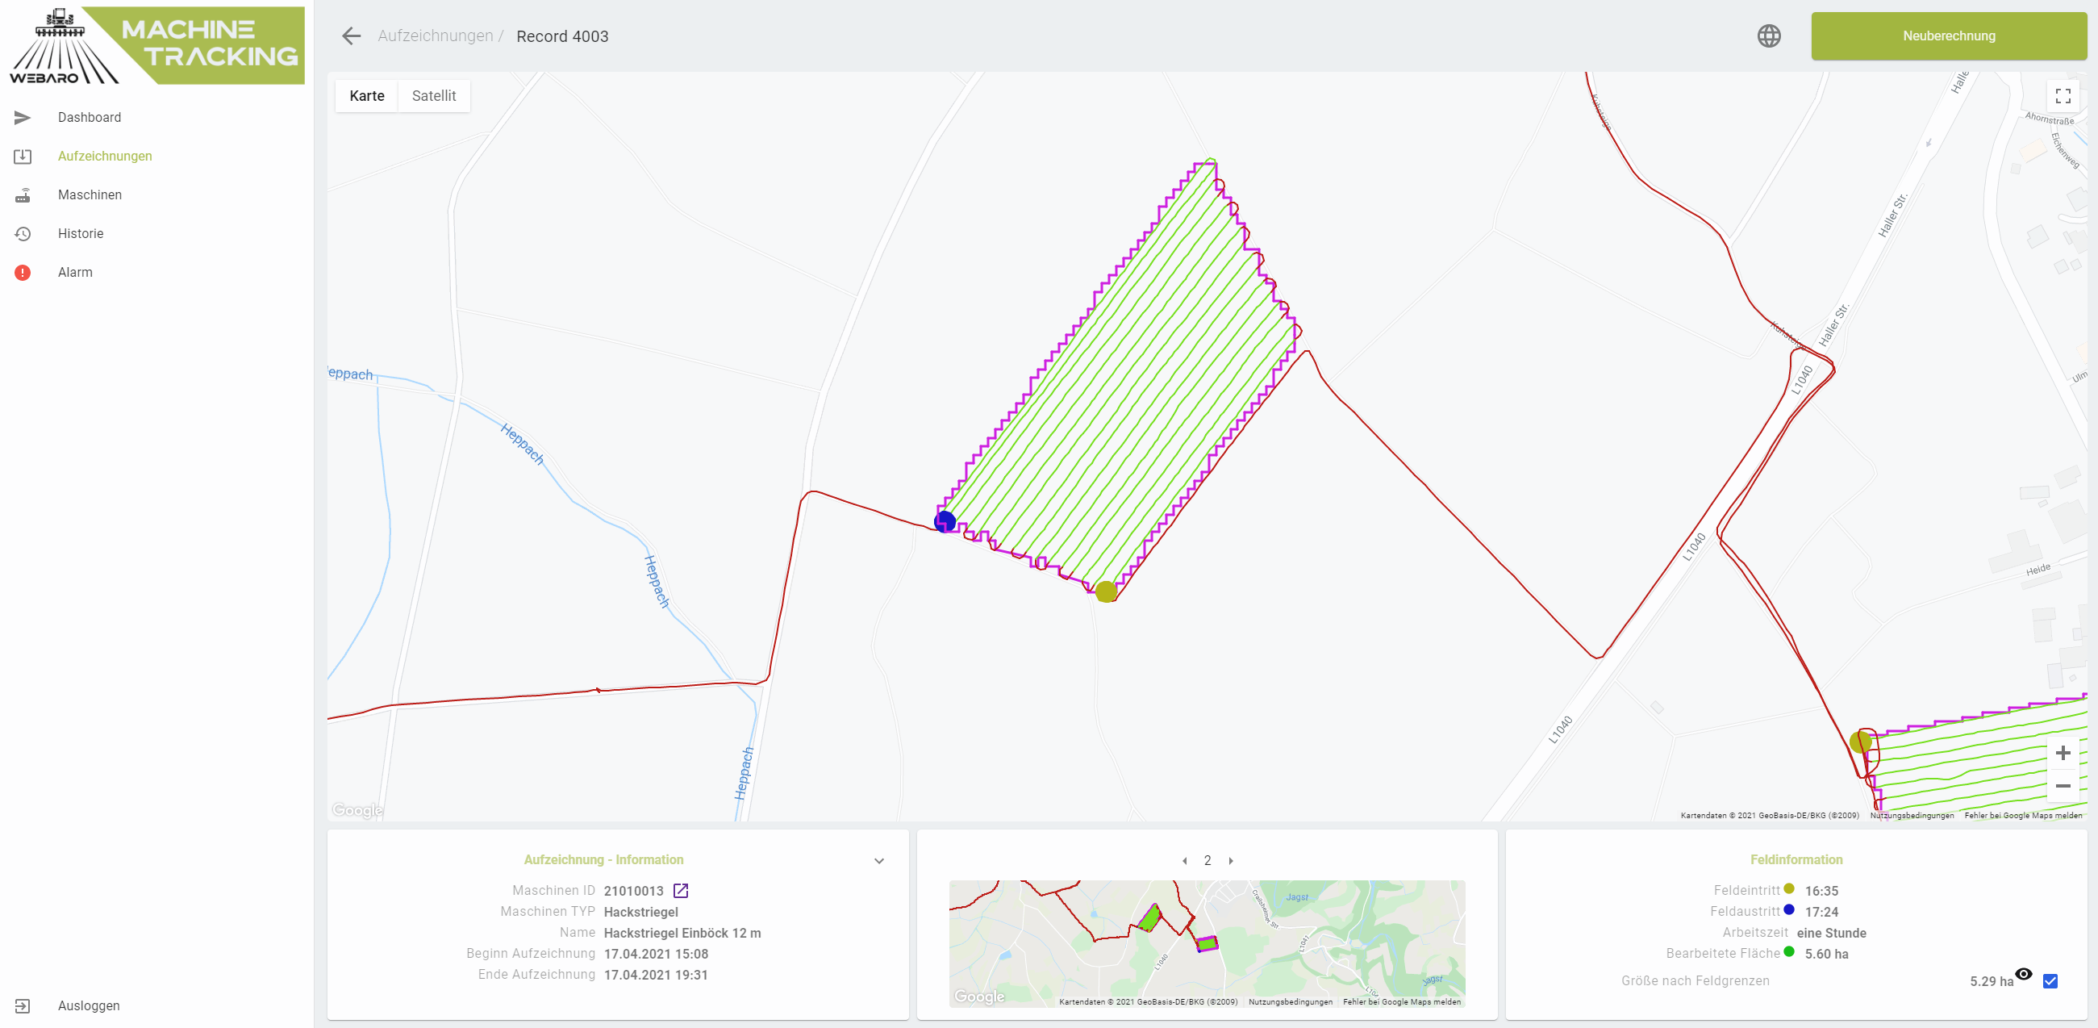The height and width of the screenshot is (1028, 2098).
Task: Open Maschinen in the sidebar
Action: click(x=90, y=194)
